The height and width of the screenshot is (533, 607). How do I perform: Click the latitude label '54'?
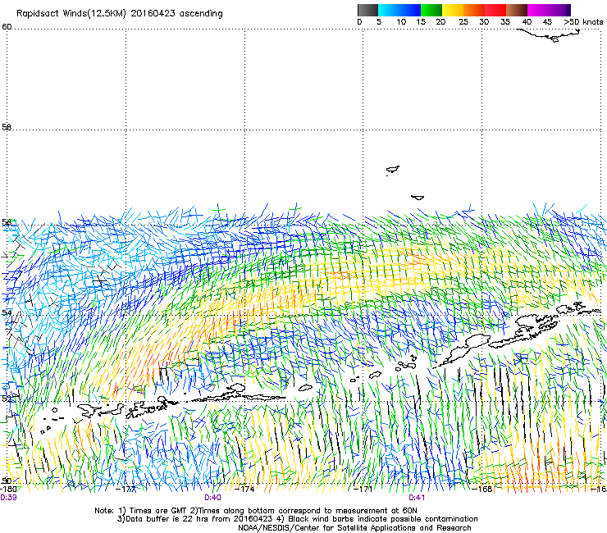[7, 312]
